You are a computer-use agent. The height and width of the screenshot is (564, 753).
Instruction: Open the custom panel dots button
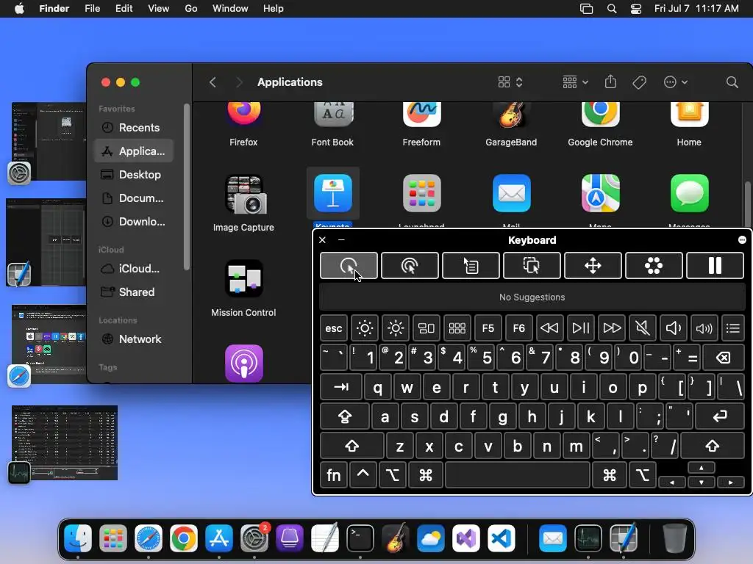(654, 265)
